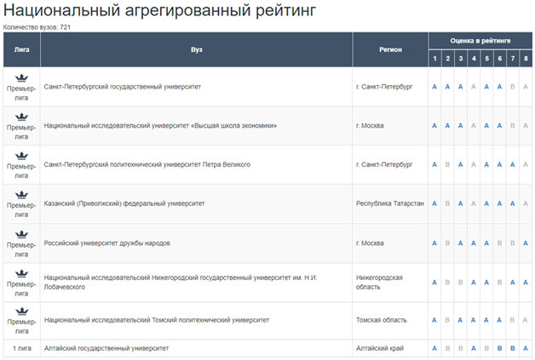Viewport: 535px width, 360px height.
Task: Click the crown icon beside Нижегородский университет им. Лобачевского
Action: coord(21,272)
